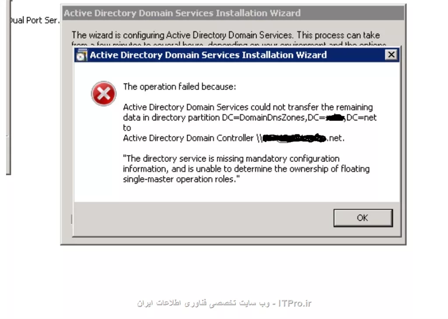Viewport: 448px width, 319px height.
Task: Click the OK button
Action: tap(363, 218)
